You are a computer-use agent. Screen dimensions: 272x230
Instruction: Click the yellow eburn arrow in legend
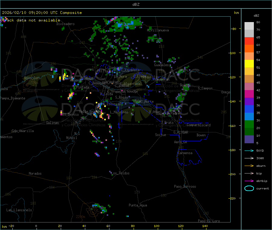[249, 166]
